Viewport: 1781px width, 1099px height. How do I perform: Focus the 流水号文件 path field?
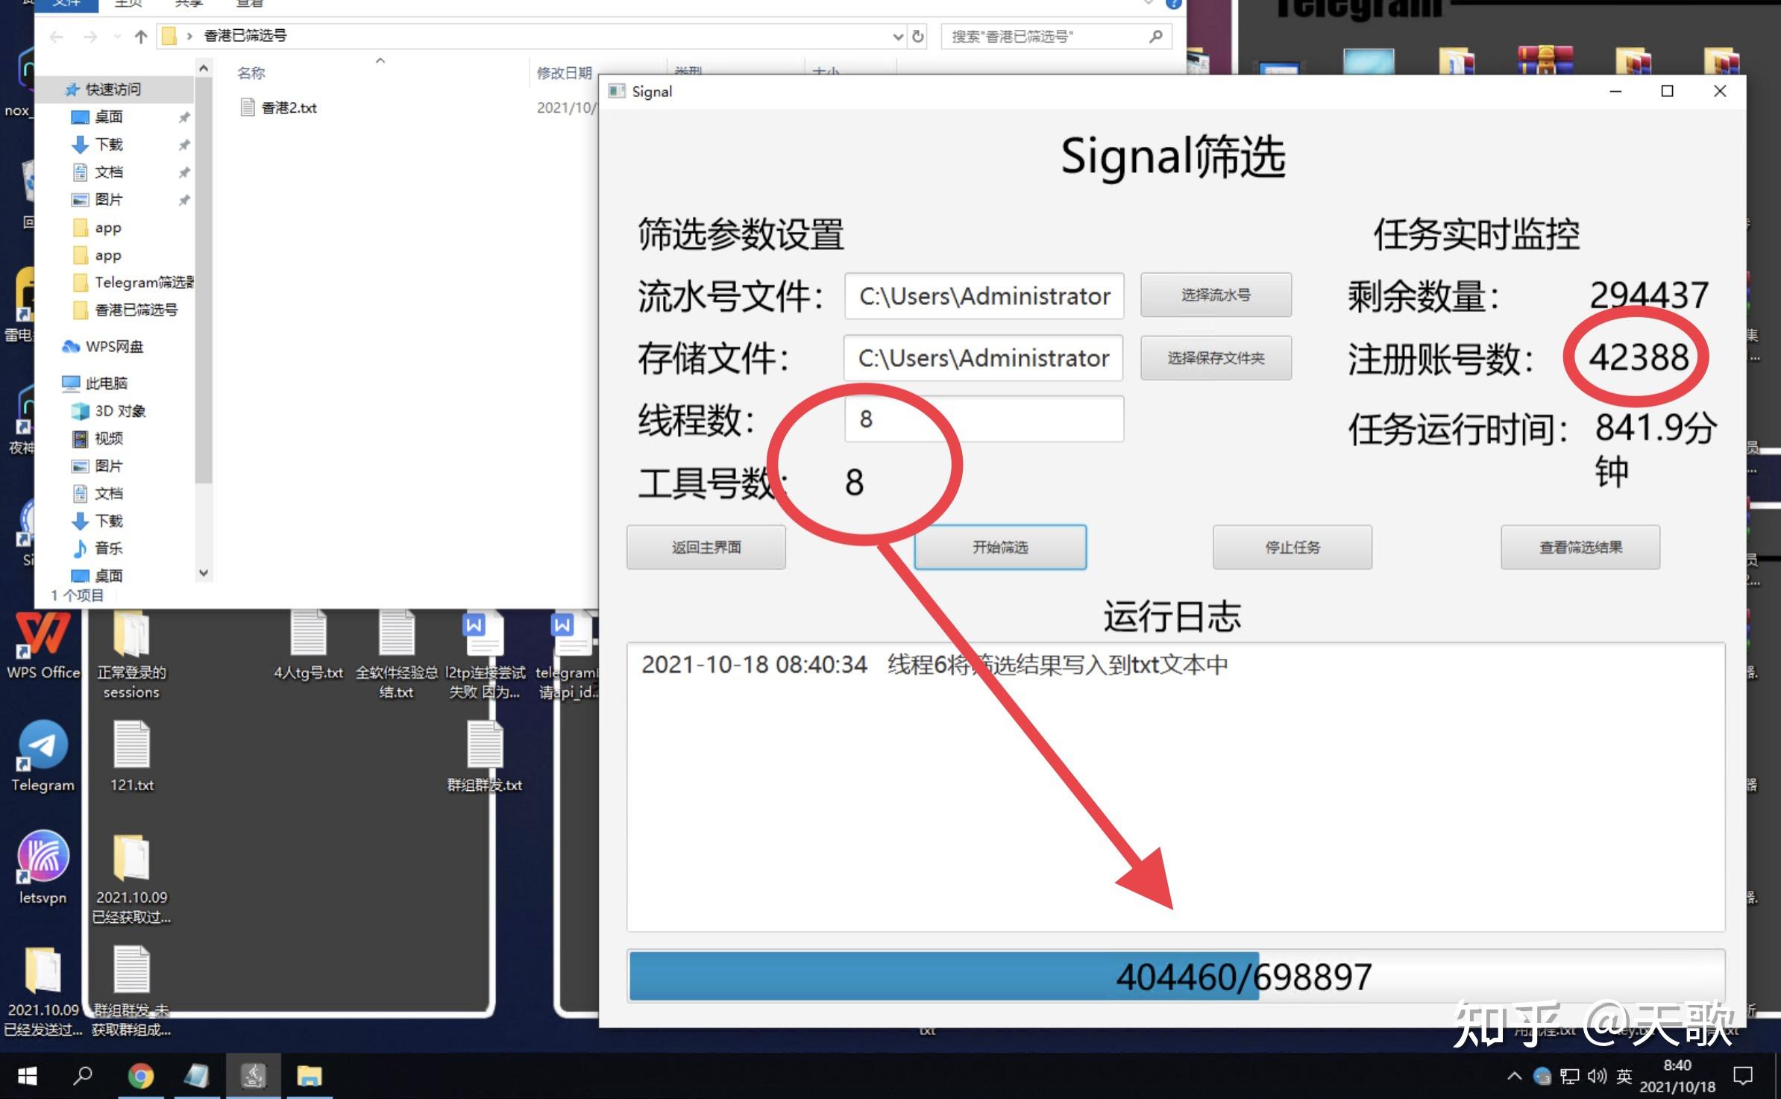984,296
